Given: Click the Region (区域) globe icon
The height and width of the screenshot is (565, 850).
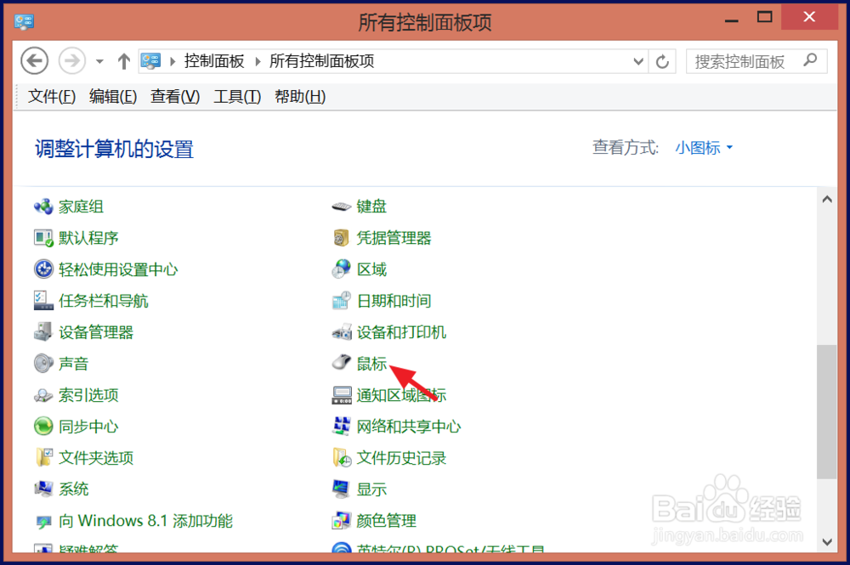Looking at the screenshot, I should pos(342,269).
